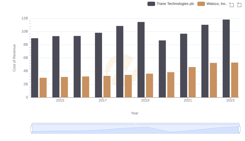Click the zoom area select icon
Viewport: 245px width, 141px height.
click(232, 5)
